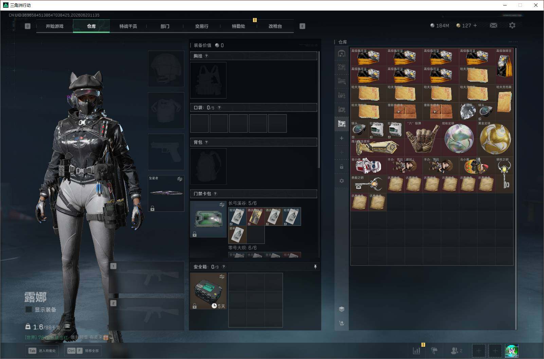Screen dimensions: 544x359
Task: Click the stack layers icon in stash sidebar
Action: coord(342,309)
